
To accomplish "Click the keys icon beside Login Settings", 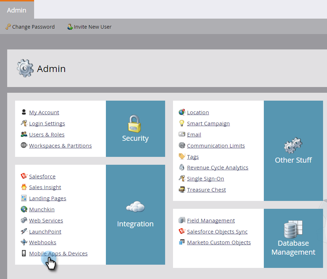I will (x=24, y=123).
